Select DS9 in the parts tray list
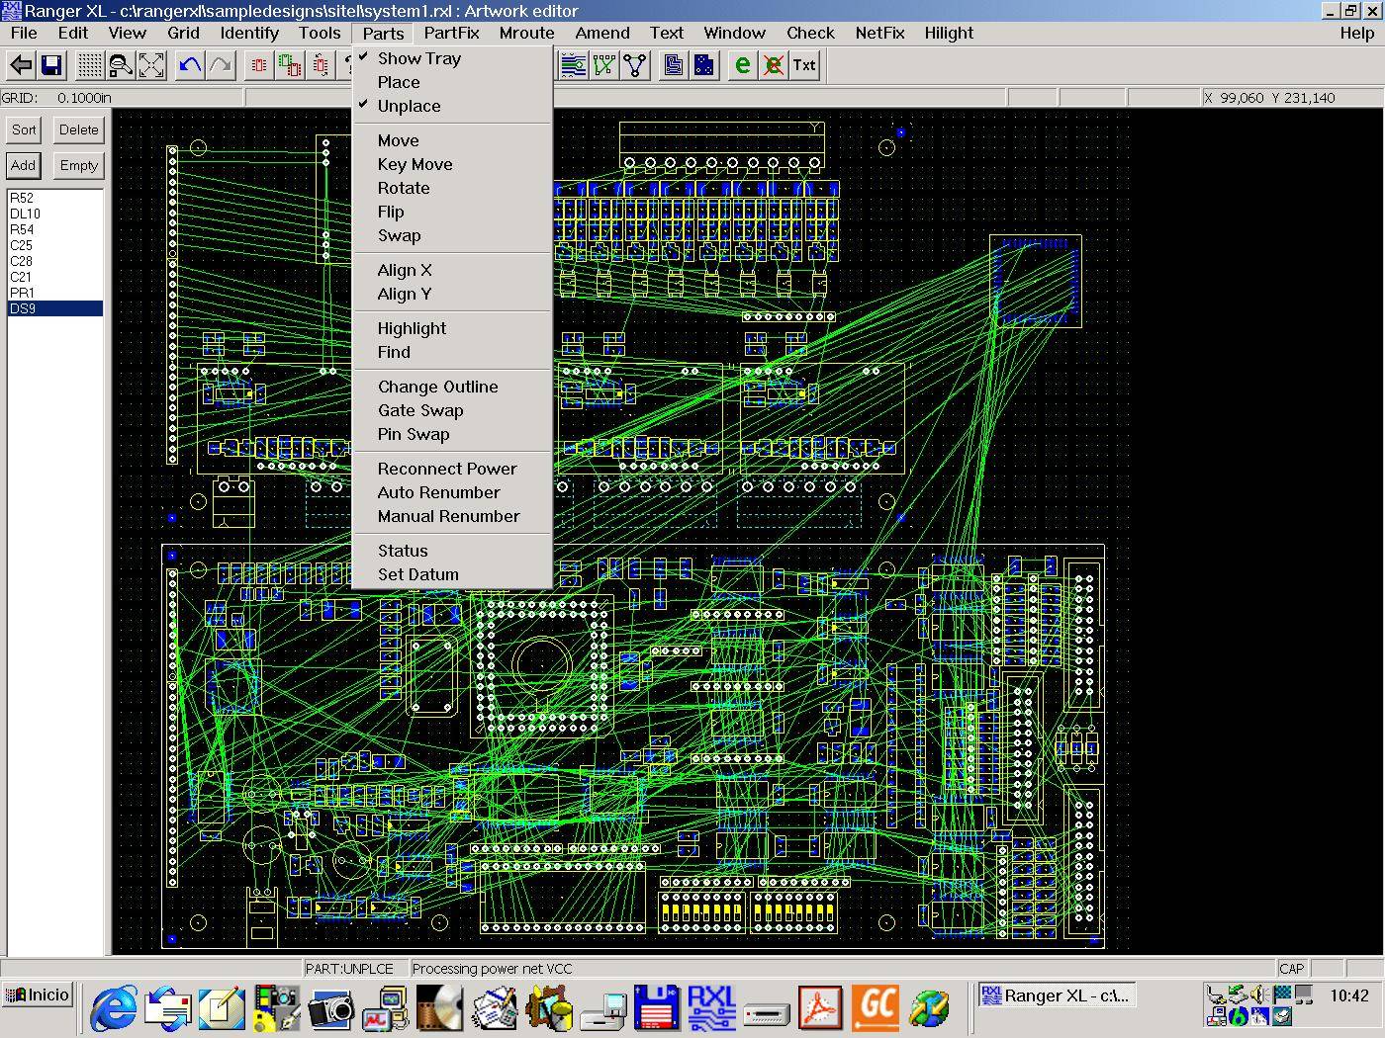The image size is (1385, 1038). tap(54, 308)
